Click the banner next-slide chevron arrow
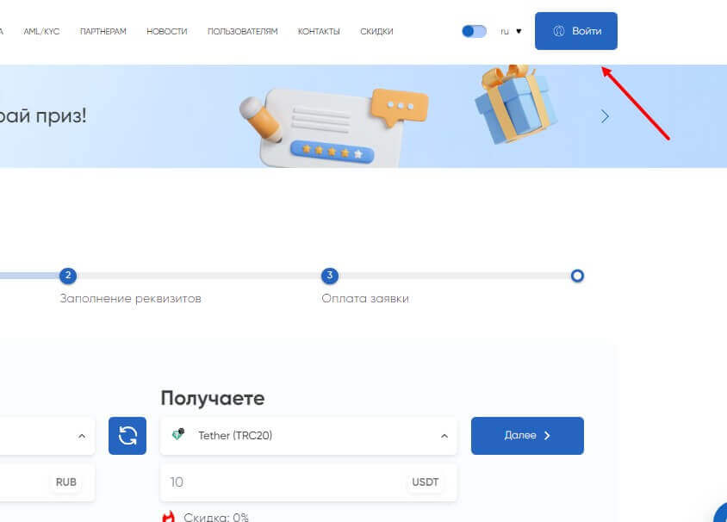The height and width of the screenshot is (522, 727). (605, 116)
